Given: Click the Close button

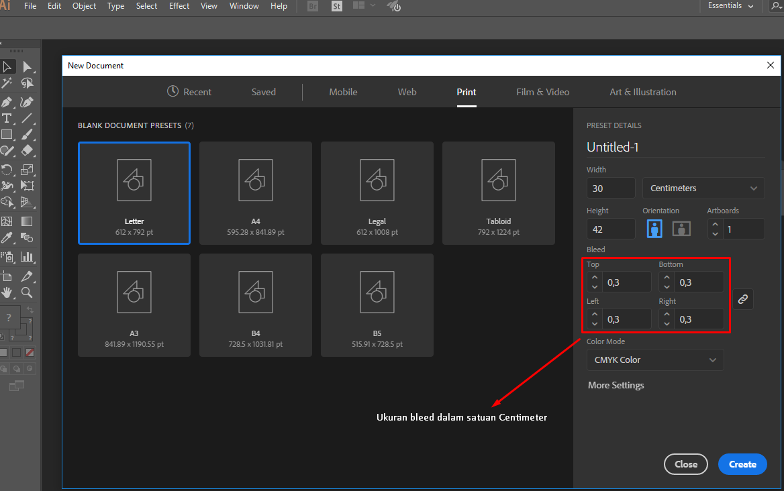Looking at the screenshot, I should [685, 464].
